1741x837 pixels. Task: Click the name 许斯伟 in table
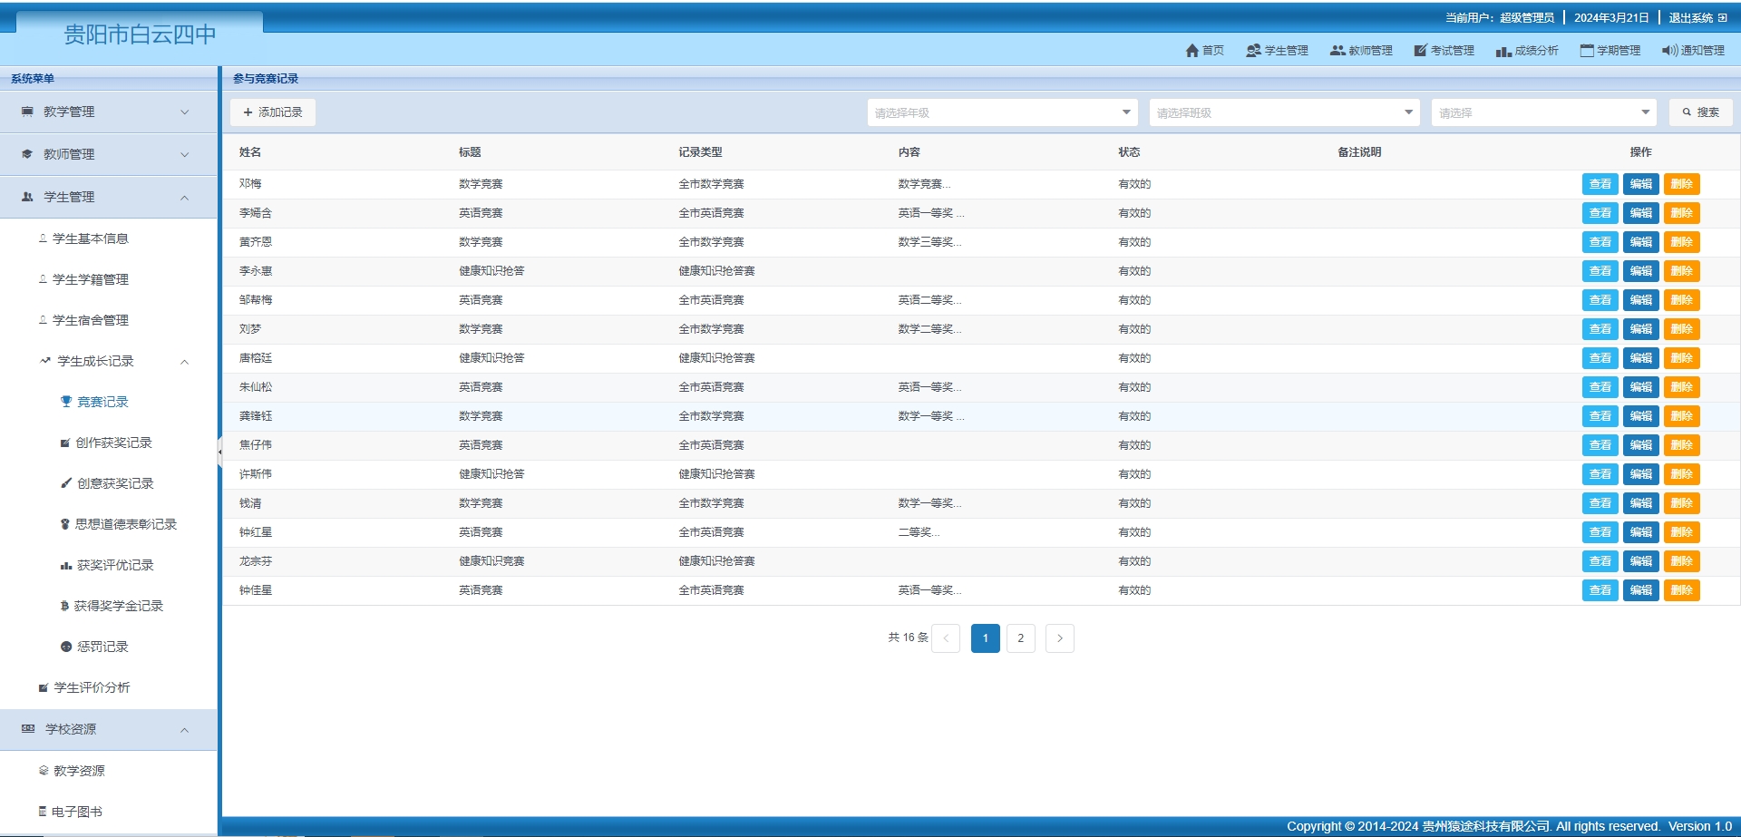tap(256, 474)
